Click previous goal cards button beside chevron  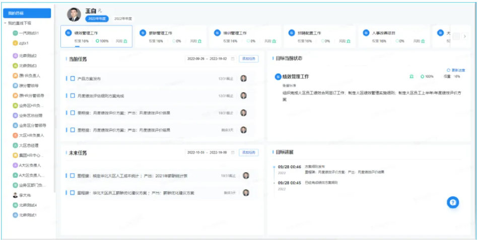coord(456,36)
